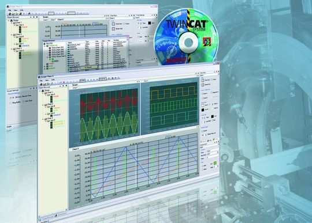The height and width of the screenshot is (223, 312).
Task: Open View menu in front Scope View window
Action: click(x=47, y=80)
